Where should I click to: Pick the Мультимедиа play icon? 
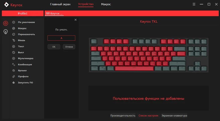pos(14,58)
